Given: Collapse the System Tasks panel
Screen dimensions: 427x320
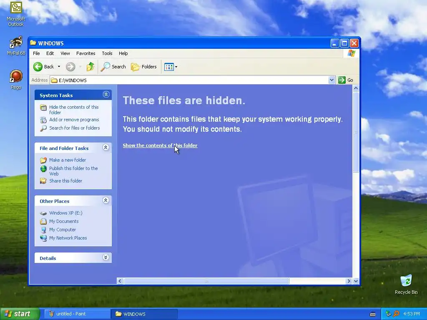Looking at the screenshot, I should [x=106, y=95].
